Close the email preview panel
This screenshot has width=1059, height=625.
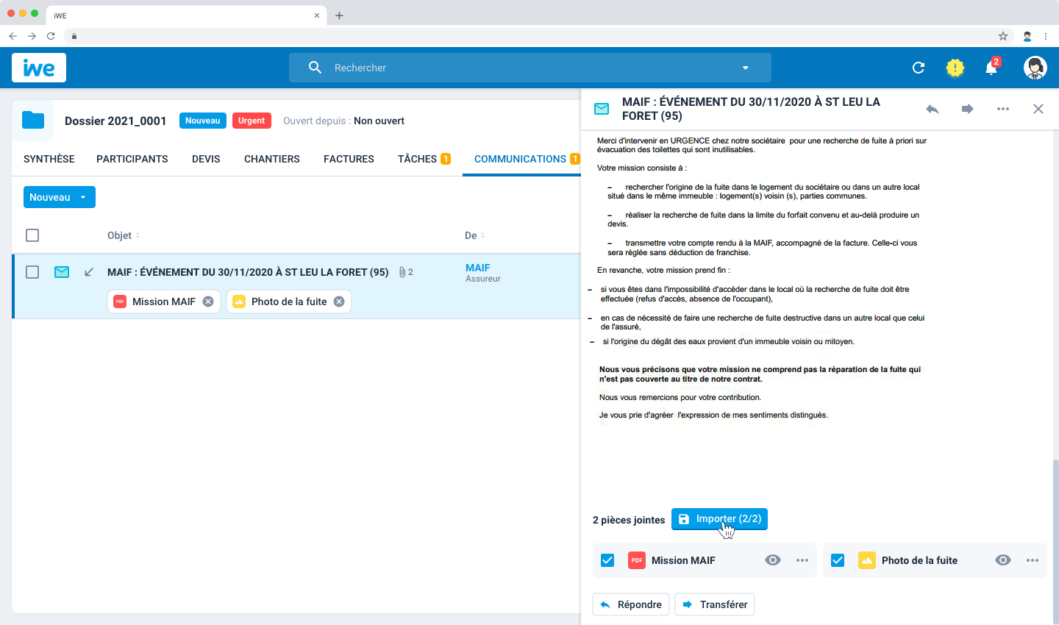coord(1038,109)
